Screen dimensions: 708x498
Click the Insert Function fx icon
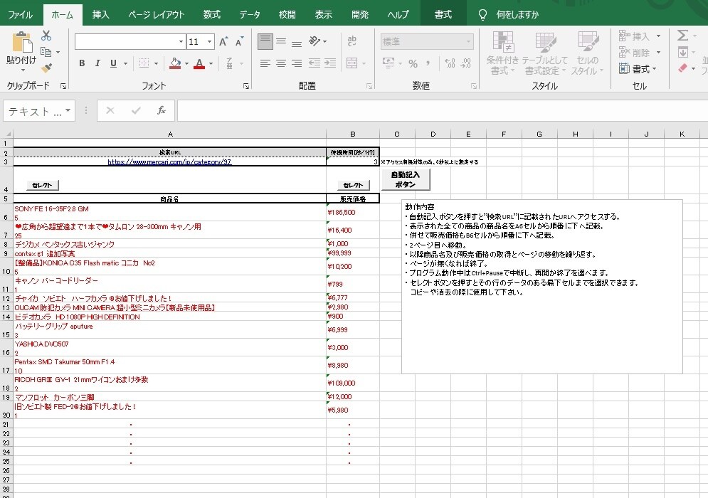click(x=162, y=110)
